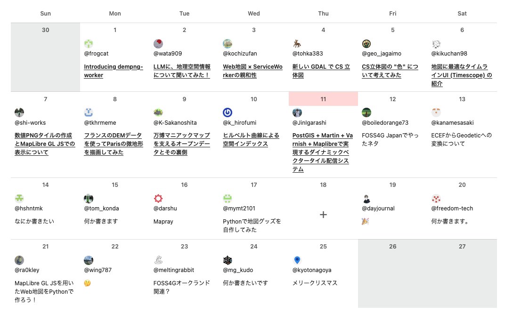Click @geo_jagaimo's avatar icon

pos(366,44)
